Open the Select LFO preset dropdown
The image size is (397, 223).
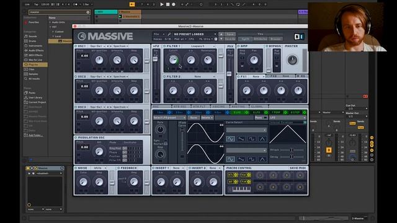(169, 118)
